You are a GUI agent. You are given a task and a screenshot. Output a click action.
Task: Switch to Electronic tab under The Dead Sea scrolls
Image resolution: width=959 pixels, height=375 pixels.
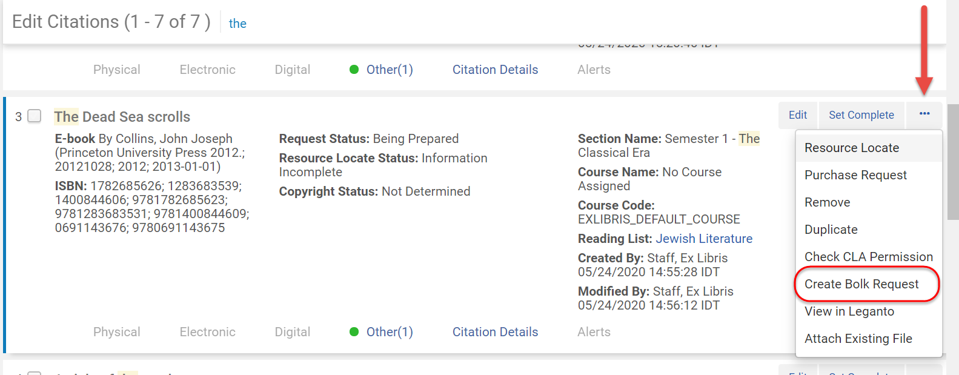click(x=207, y=332)
